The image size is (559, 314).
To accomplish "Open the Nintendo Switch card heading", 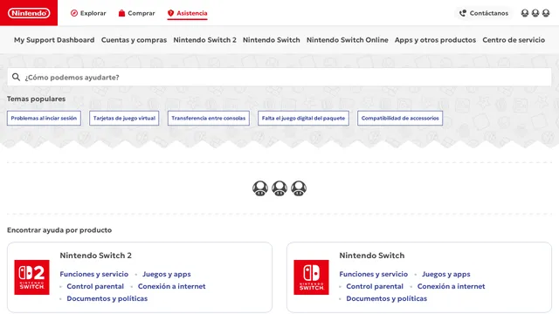I will point(372,256).
